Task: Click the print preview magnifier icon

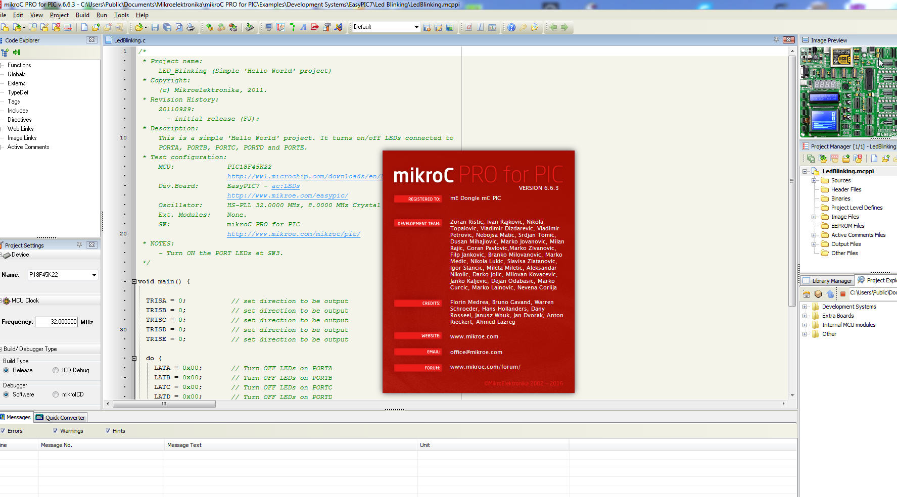Action: point(179,27)
